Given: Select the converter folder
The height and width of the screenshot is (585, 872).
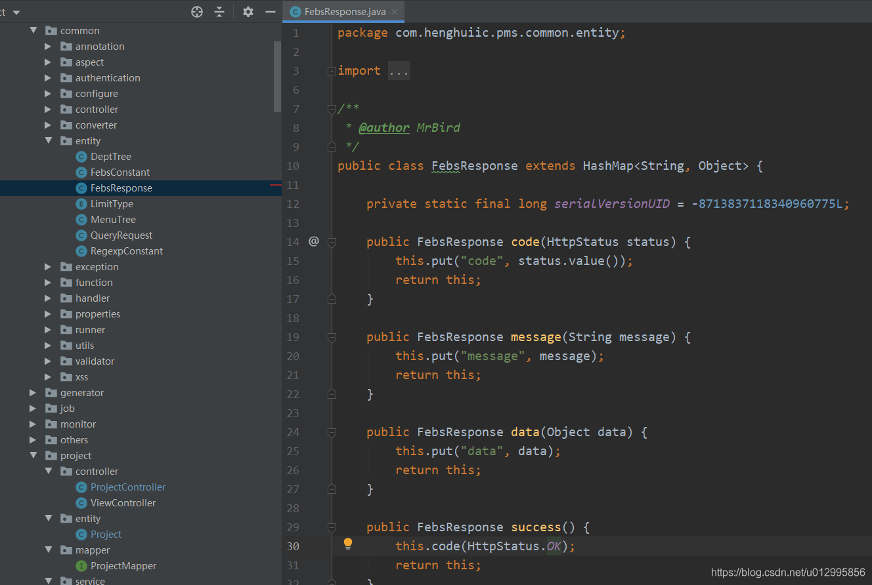Looking at the screenshot, I should pyautogui.click(x=96, y=125).
